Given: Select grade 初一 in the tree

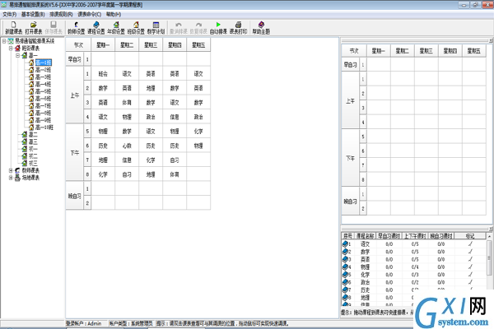Looking at the screenshot, I should tap(33, 149).
